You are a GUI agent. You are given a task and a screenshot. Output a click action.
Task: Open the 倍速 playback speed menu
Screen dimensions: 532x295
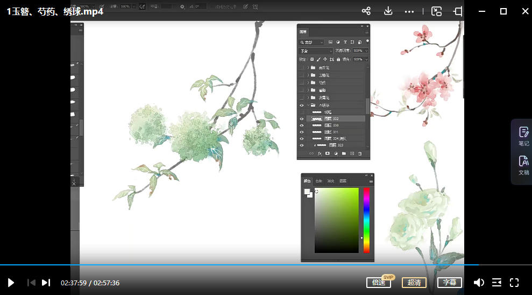(x=378, y=283)
